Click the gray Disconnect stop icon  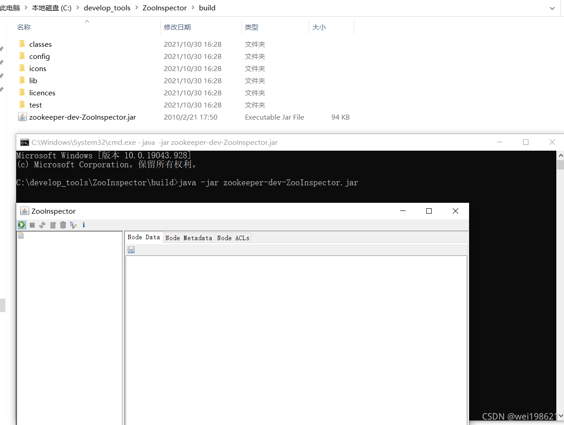coord(32,225)
